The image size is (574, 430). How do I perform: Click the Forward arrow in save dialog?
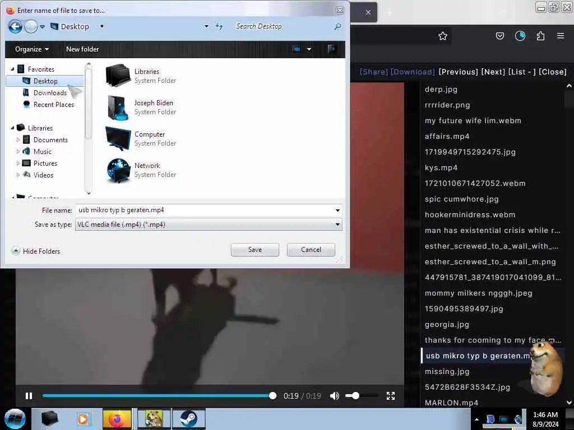point(31,26)
